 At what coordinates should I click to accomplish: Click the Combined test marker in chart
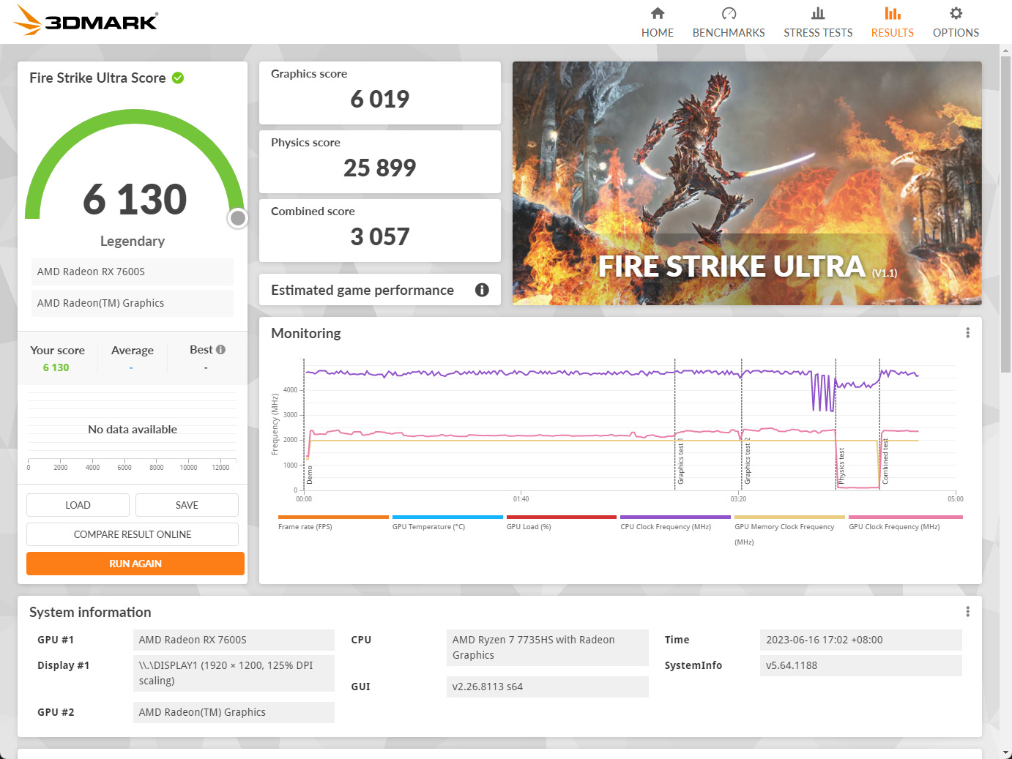[x=885, y=462]
